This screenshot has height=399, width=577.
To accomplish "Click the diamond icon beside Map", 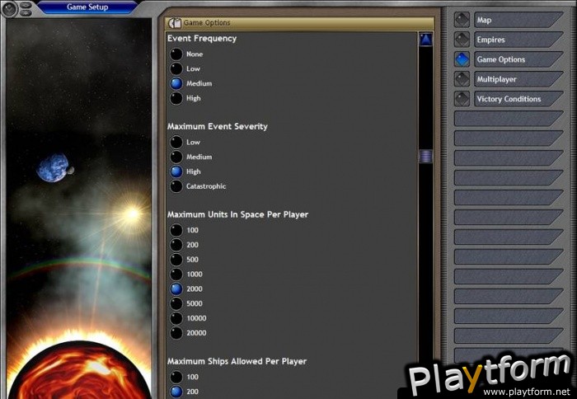I will pos(462,20).
